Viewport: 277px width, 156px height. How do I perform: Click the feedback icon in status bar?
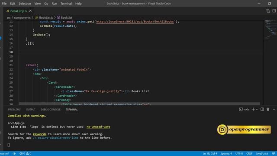coord(273,153)
